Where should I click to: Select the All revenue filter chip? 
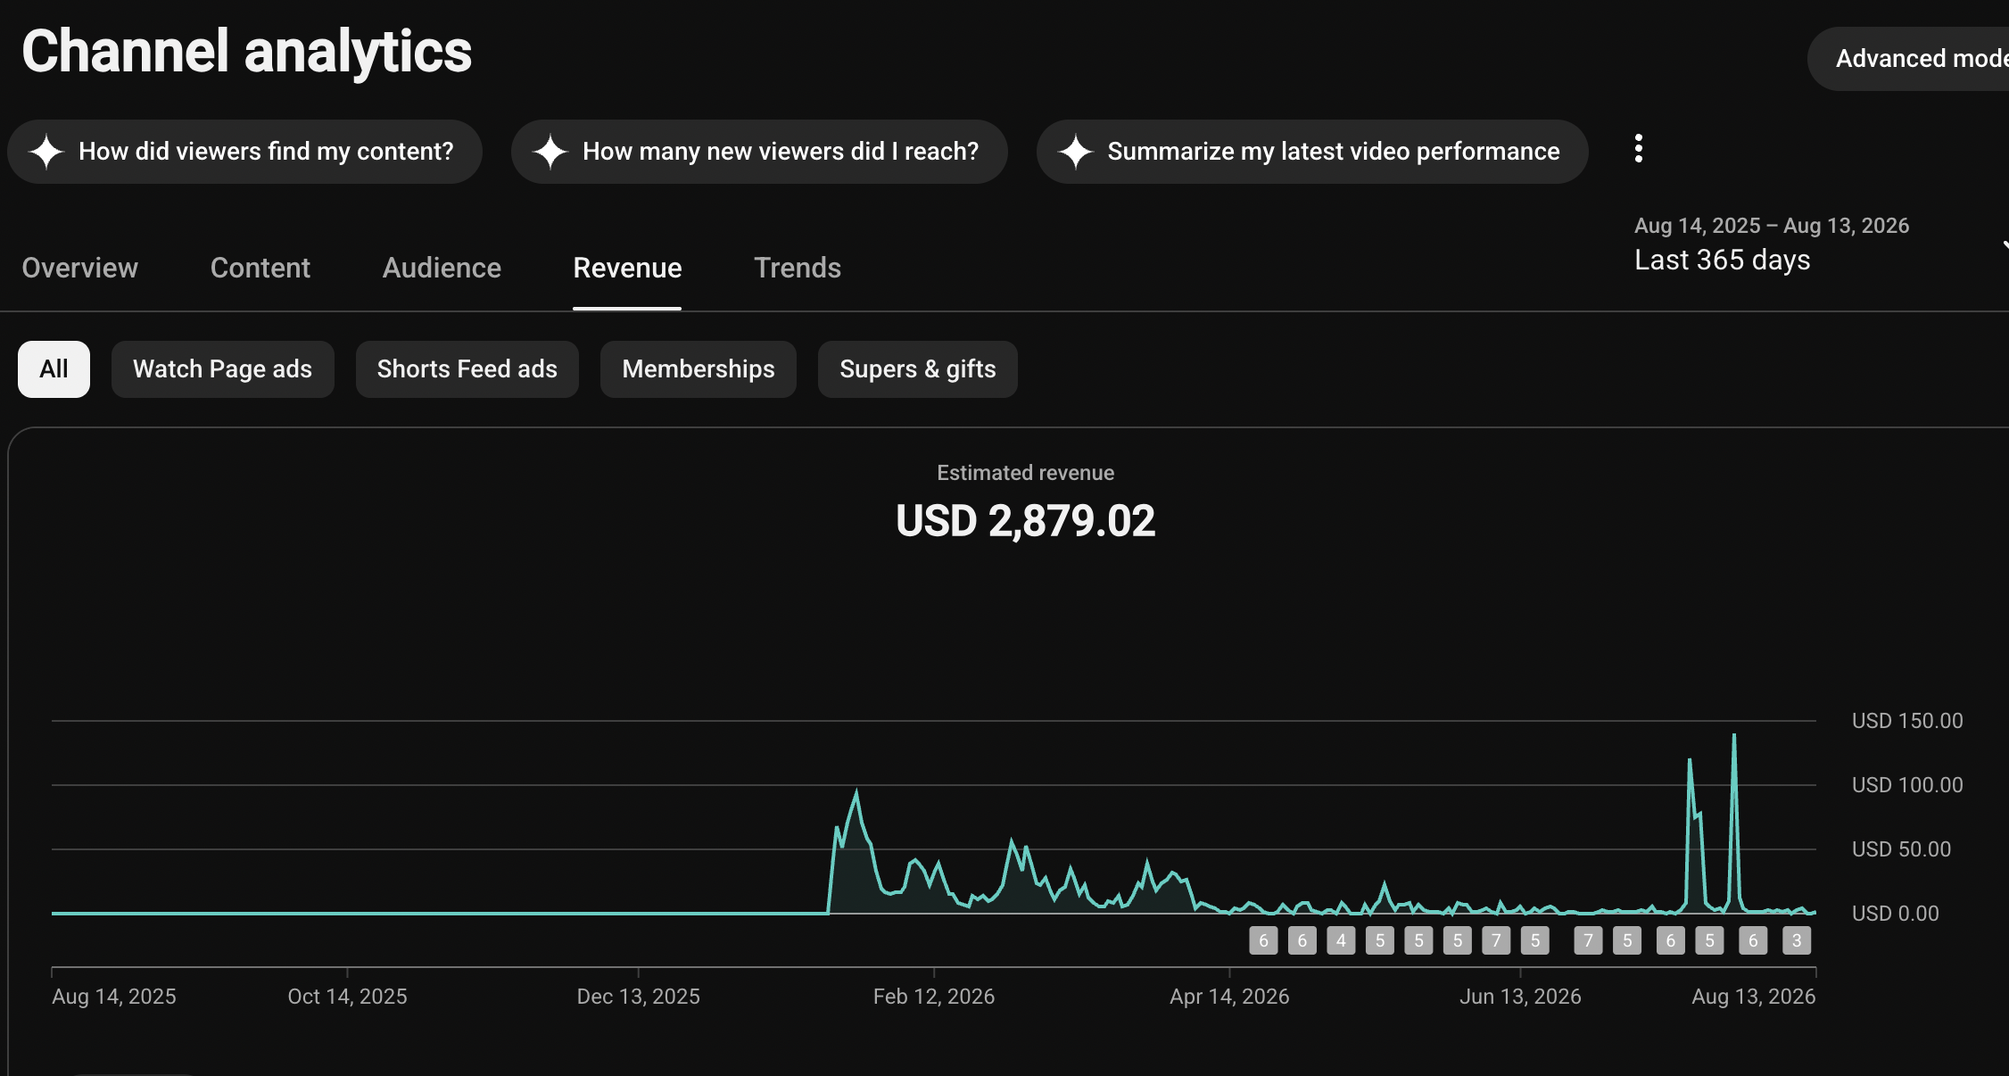click(54, 369)
